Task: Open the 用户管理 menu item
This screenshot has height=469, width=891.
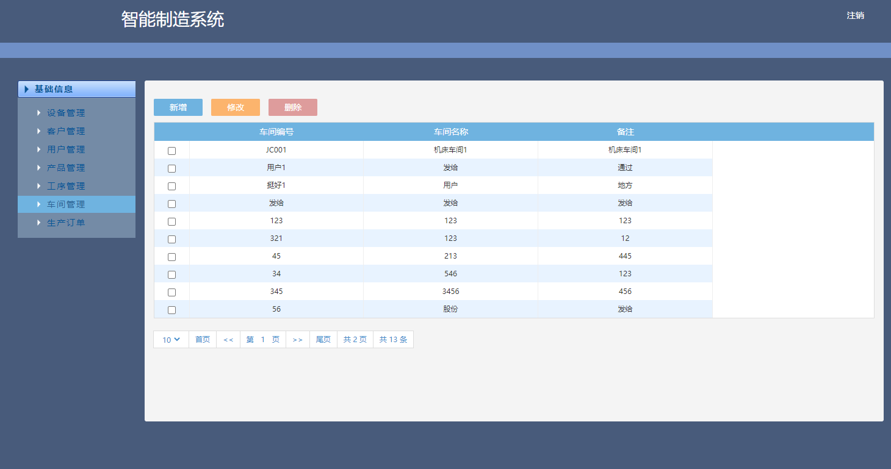Action: click(x=66, y=149)
